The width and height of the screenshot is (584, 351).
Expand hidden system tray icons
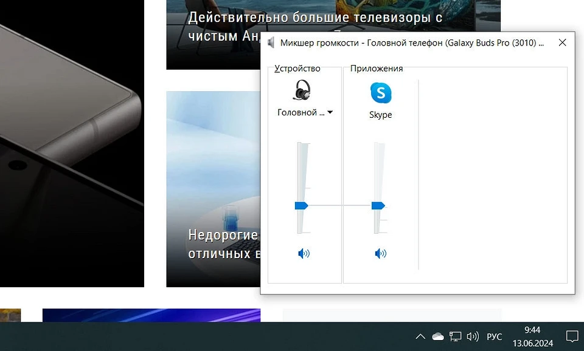coord(420,336)
